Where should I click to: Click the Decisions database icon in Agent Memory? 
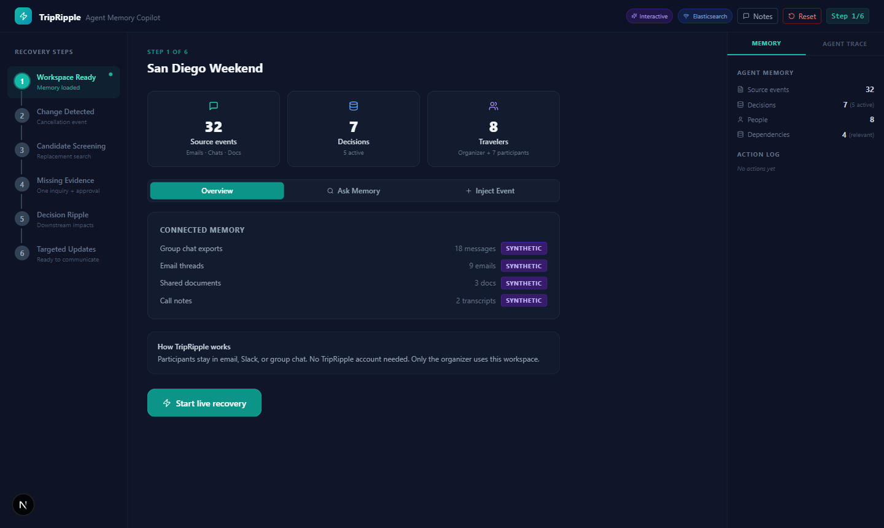[740, 105]
